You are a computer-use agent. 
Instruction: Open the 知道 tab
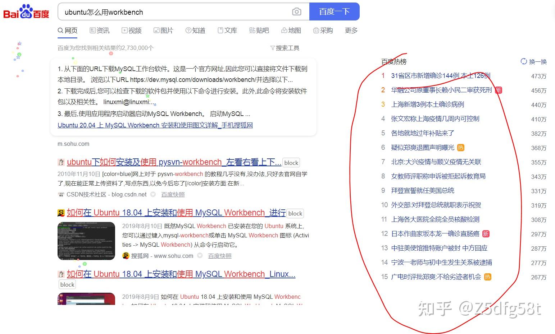(195, 31)
